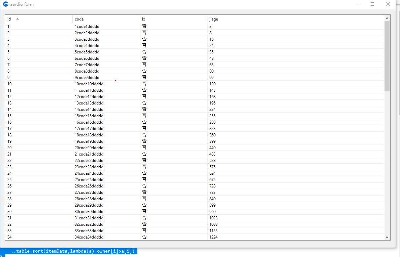Screen dimensions: 400x257
Task: Click jiage value 143
Action: (x=212, y=90)
